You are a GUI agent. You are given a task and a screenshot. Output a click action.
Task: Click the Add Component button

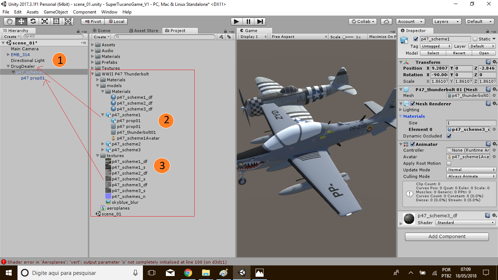coord(447,236)
